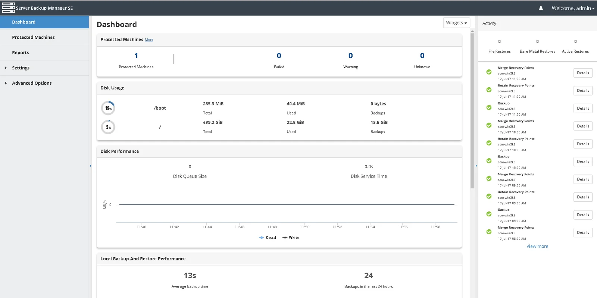Click the Unknown machines count

tap(422, 56)
